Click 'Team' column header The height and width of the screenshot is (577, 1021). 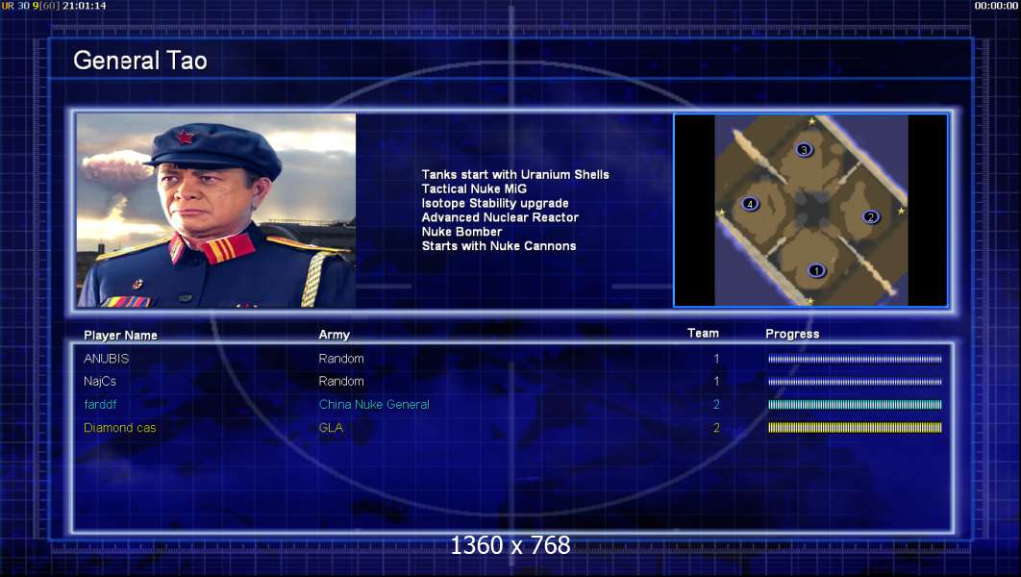click(x=703, y=334)
